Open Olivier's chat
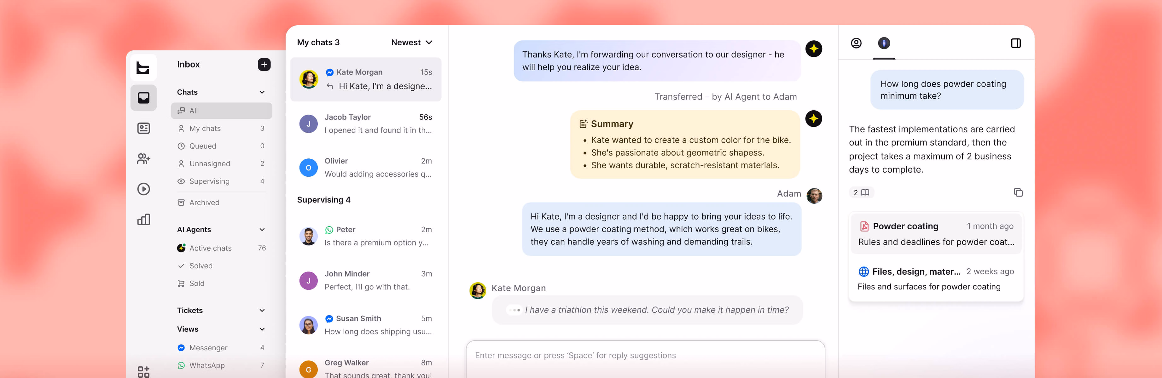1162x378 pixels. pyautogui.click(x=366, y=168)
